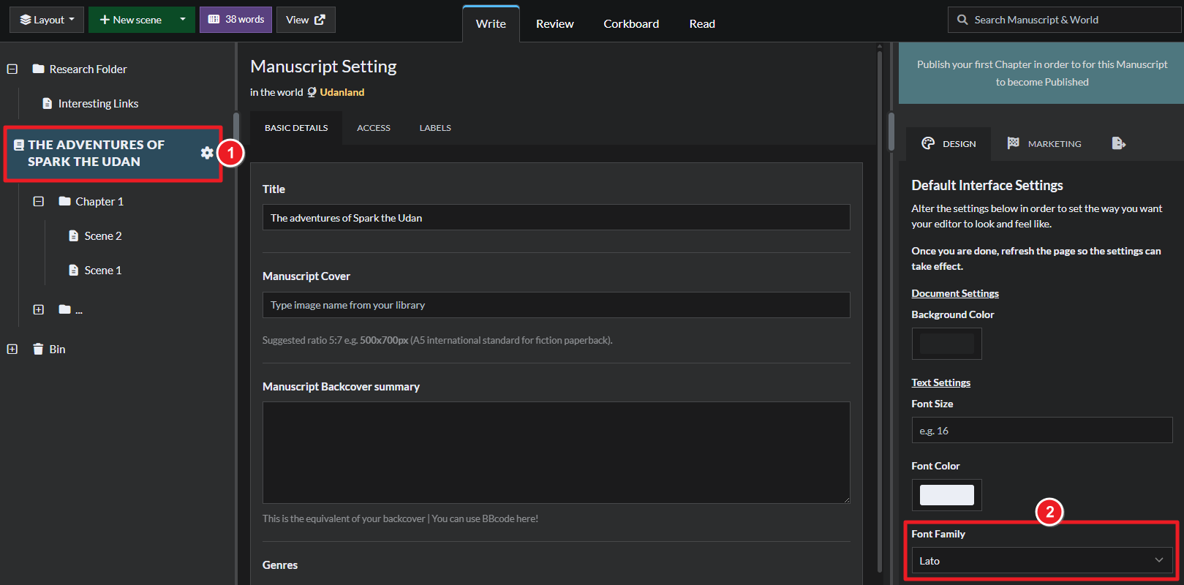Open the Layout dropdown
Viewport: 1184px width, 585px height.
tap(47, 20)
